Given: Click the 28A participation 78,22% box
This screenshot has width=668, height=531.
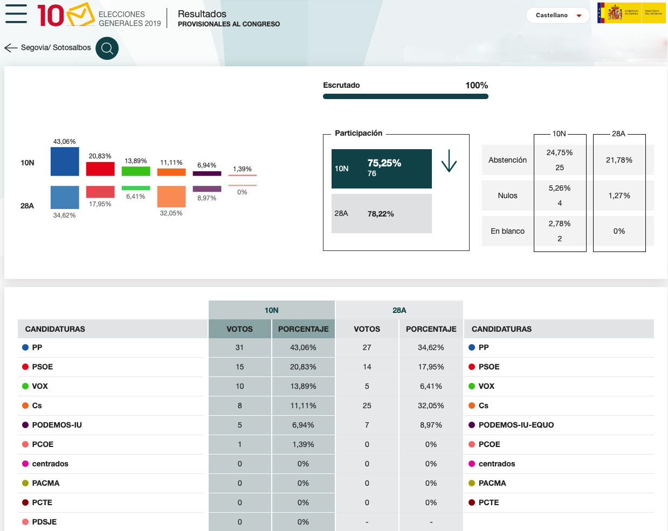Looking at the screenshot, I should [382, 213].
